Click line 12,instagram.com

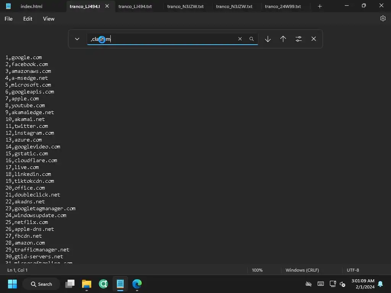coord(30,133)
